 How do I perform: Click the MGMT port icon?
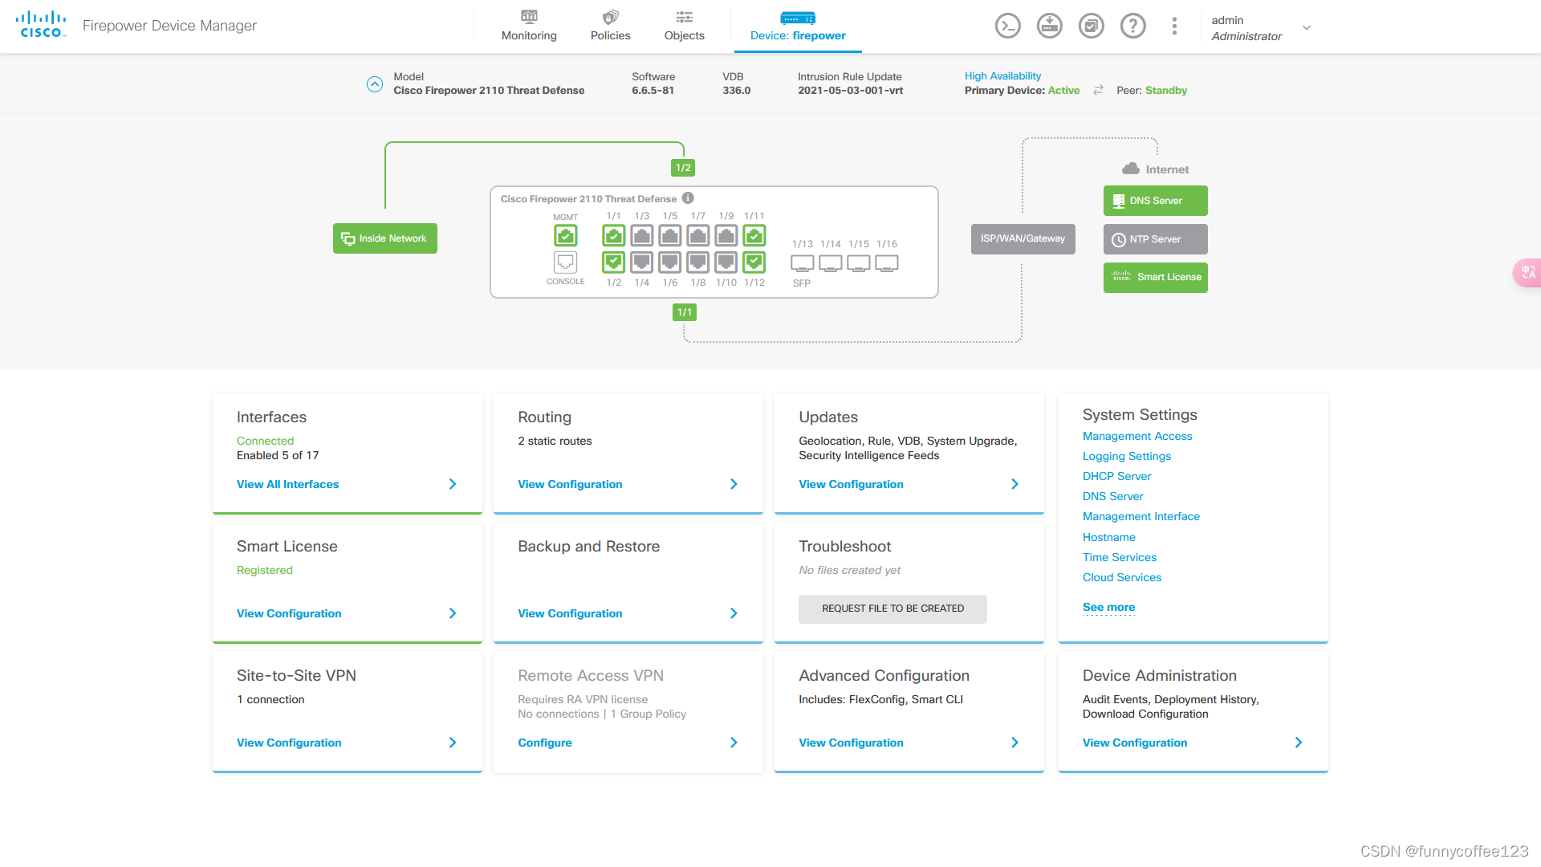pos(566,236)
